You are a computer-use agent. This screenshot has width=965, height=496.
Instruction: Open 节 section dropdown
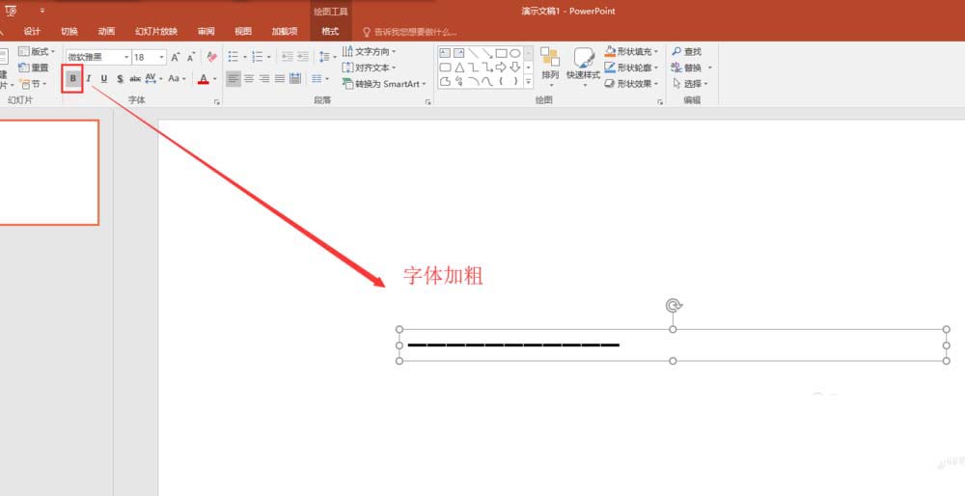32,84
